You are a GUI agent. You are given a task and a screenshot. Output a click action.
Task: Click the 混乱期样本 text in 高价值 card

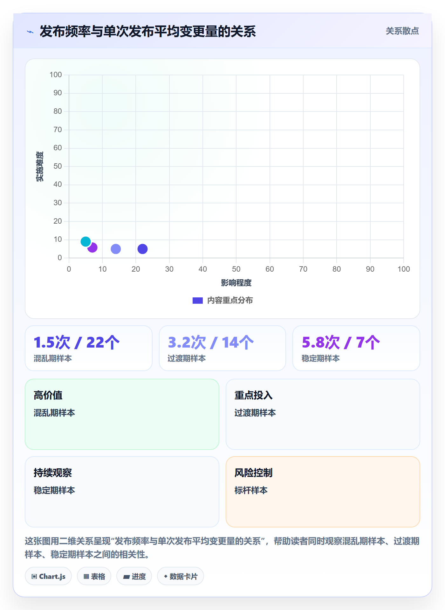coord(54,413)
